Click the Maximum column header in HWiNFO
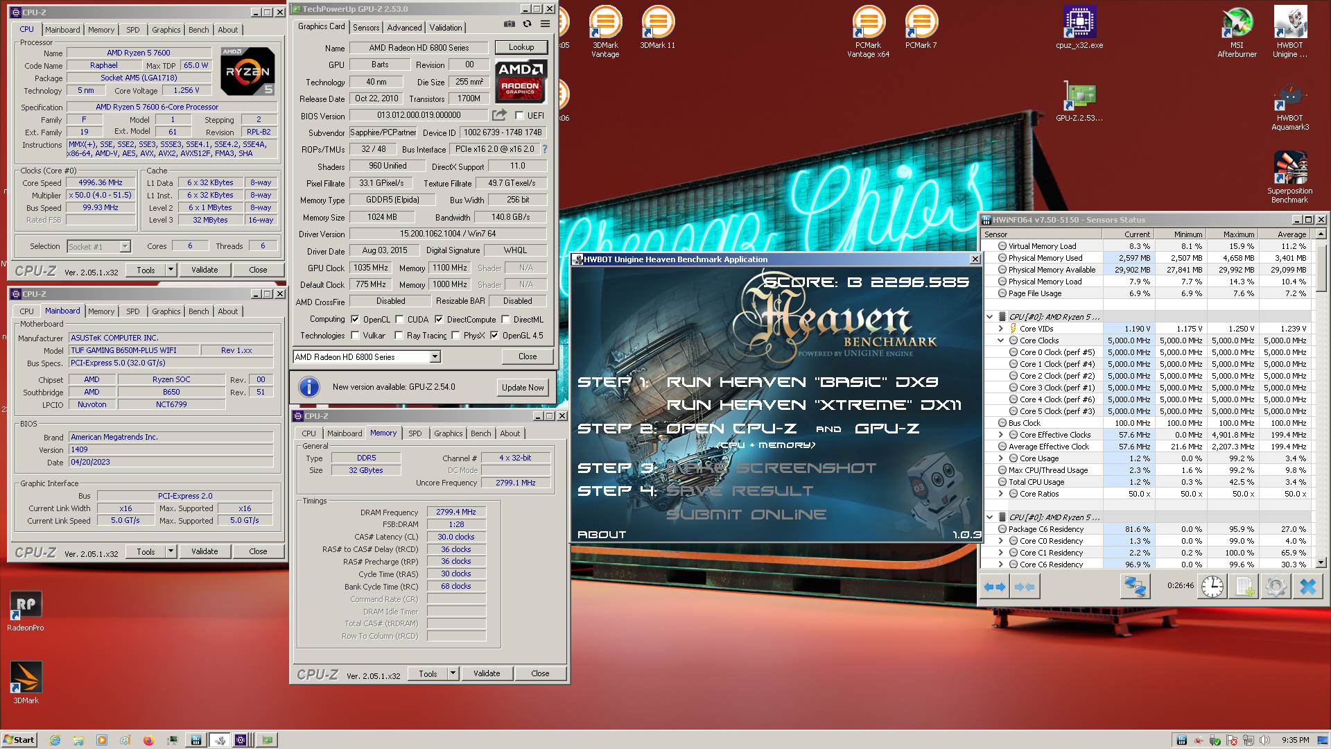The width and height of the screenshot is (1331, 749). (1231, 234)
